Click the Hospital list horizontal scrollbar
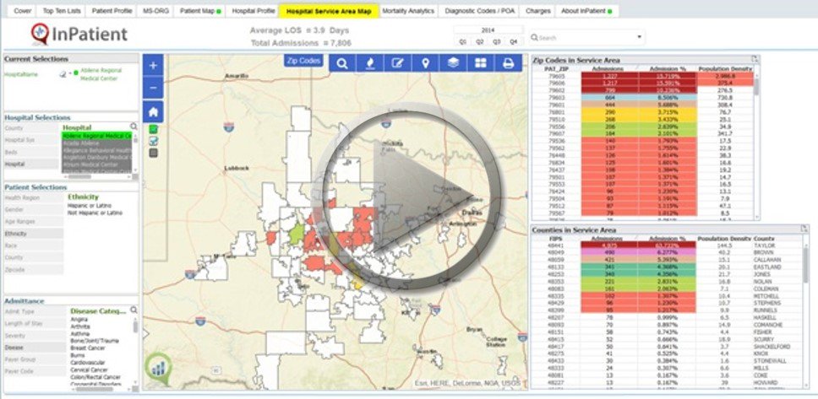This screenshot has height=399, width=818. pyautogui.click(x=96, y=176)
